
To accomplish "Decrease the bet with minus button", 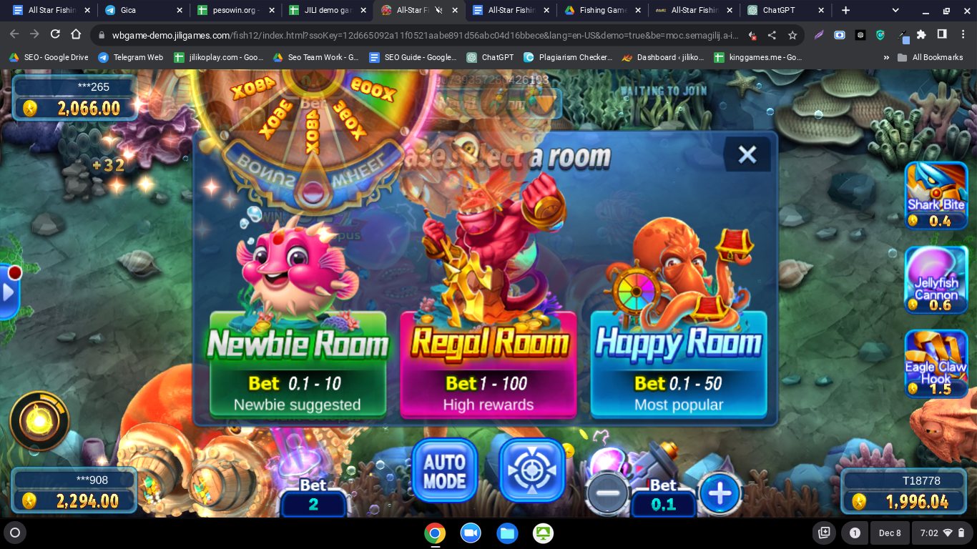I will [608, 493].
